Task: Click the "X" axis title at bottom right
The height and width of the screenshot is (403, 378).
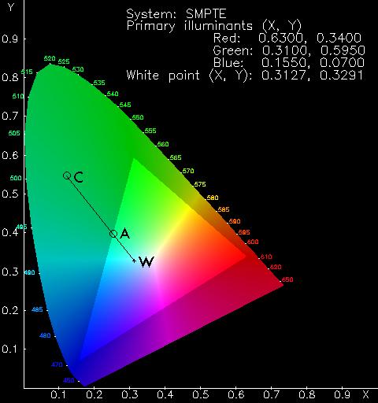Action: tap(365, 394)
